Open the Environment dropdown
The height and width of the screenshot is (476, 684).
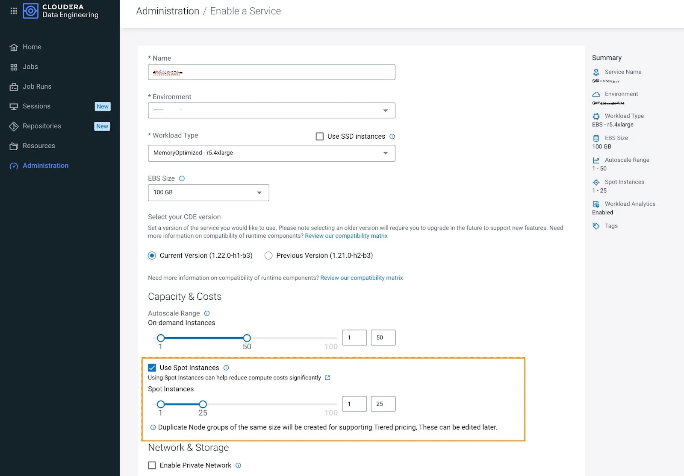point(271,111)
